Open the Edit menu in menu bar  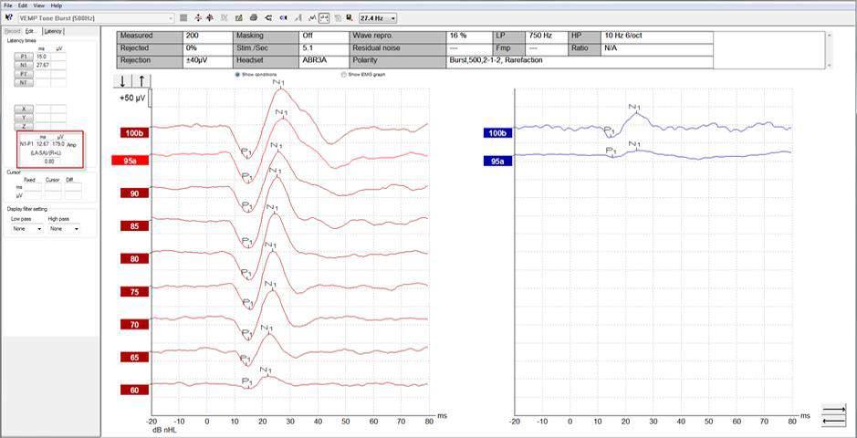click(x=23, y=5)
